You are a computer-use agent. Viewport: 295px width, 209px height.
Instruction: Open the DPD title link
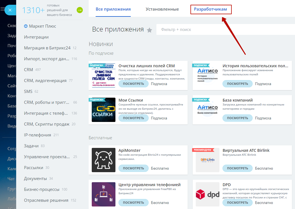coord(226,185)
